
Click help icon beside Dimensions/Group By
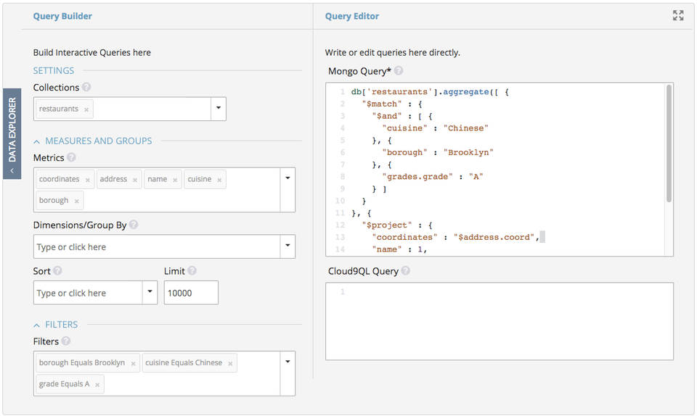[x=134, y=225]
